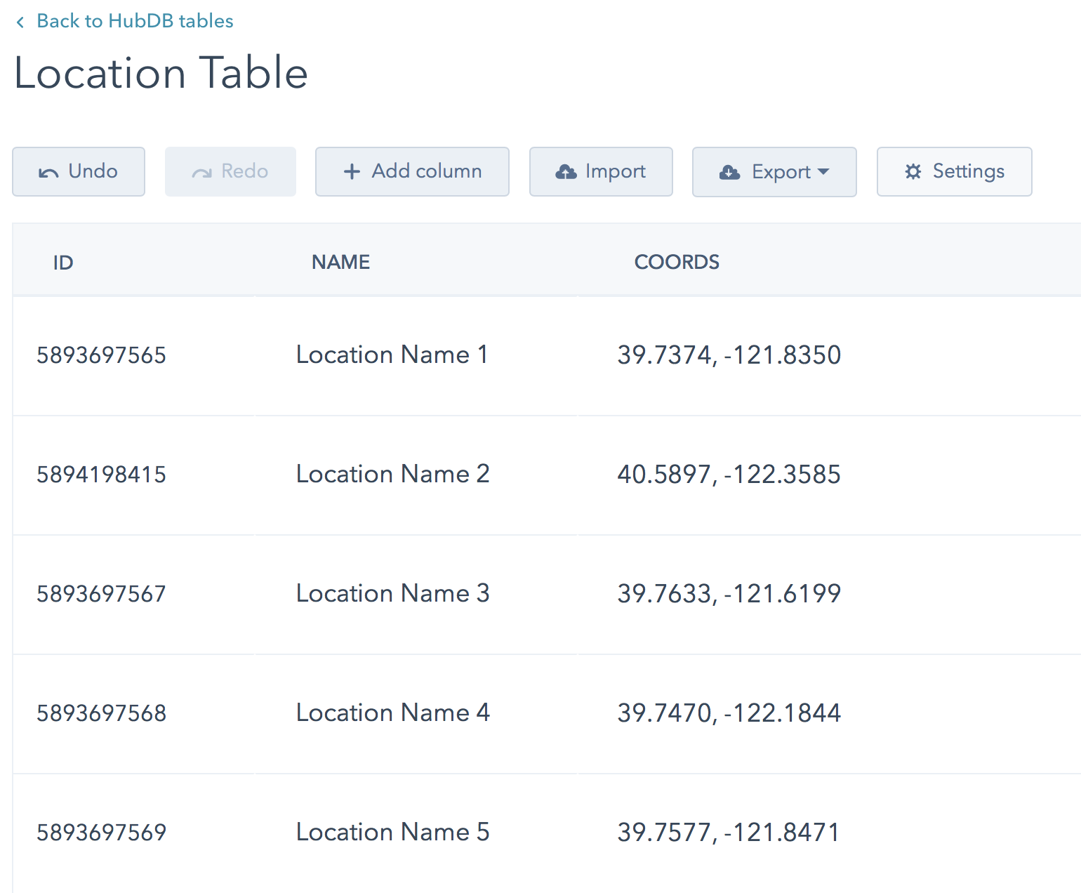Click the coordinates 40.5897, -122.3585 cell
The width and height of the screenshot is (1081, 893).
729,474
